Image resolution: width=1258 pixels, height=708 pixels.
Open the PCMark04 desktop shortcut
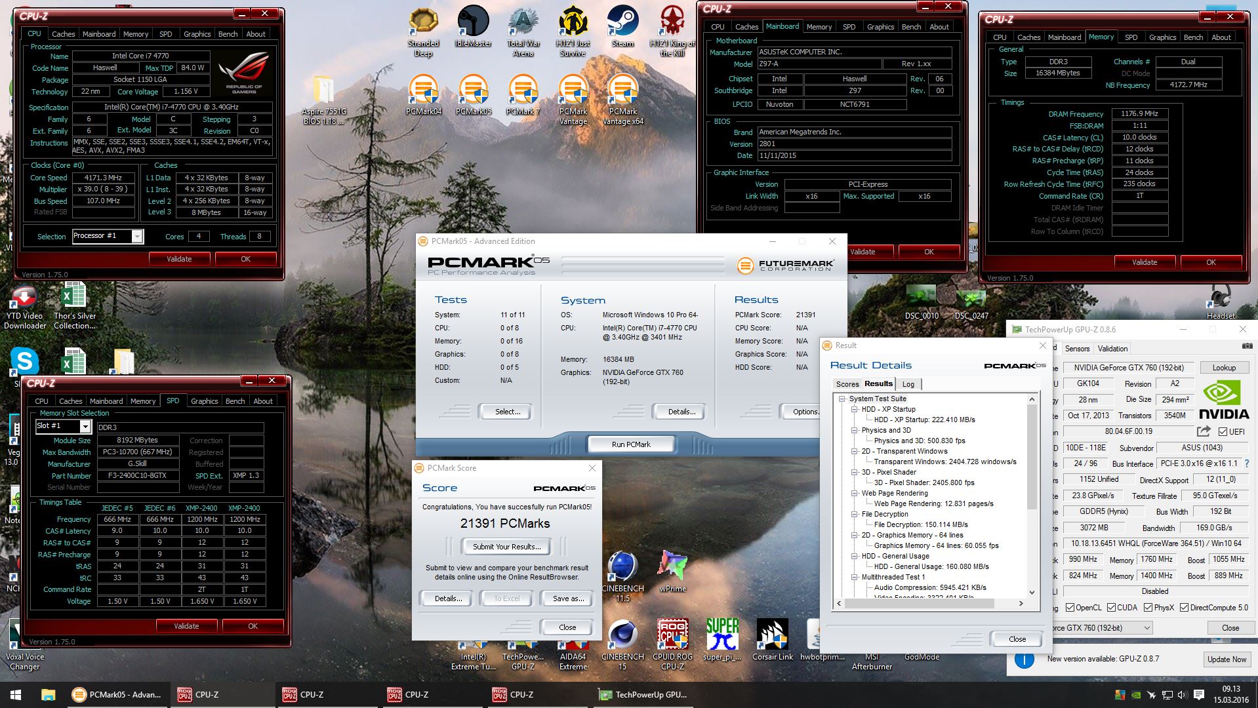424,95
